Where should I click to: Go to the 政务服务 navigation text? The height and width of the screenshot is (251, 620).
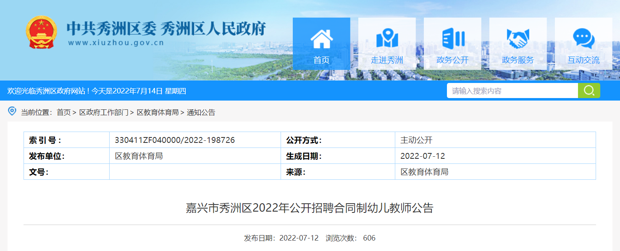[518, 60]
